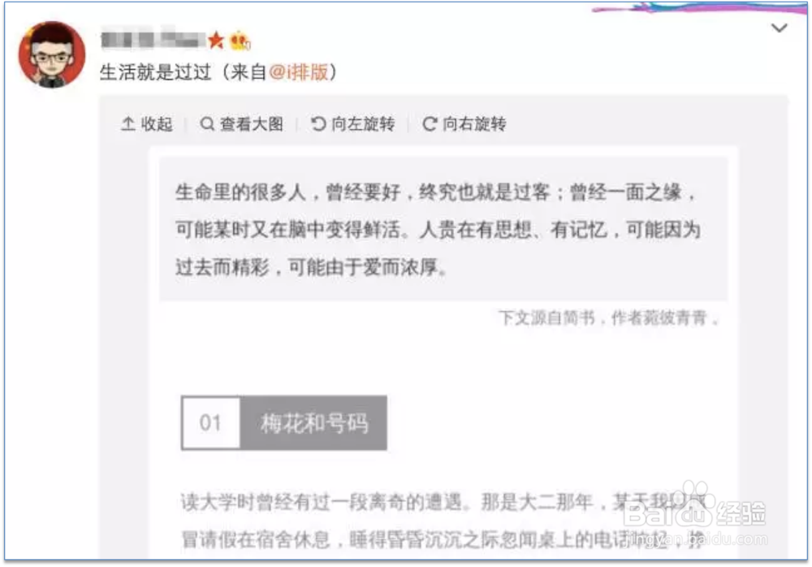This screenshot has width=812, height=567.
Task: Click the blurred username text
Action: click(x=153, y=39)
